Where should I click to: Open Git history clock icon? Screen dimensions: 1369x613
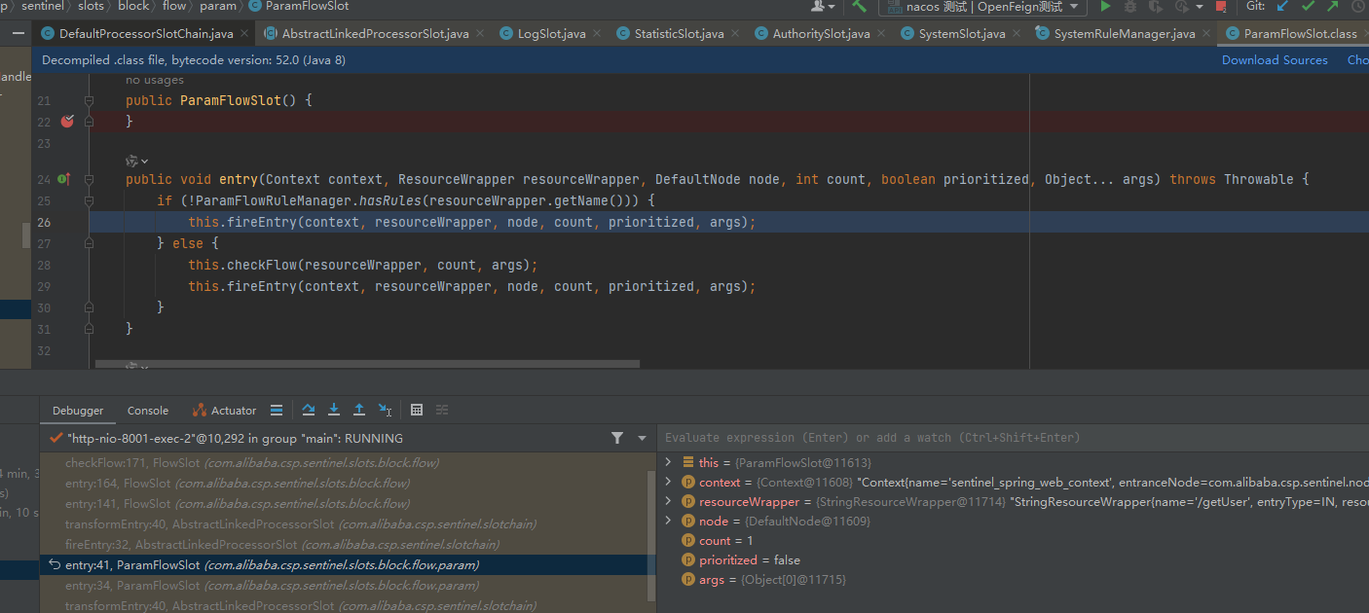1358,6
